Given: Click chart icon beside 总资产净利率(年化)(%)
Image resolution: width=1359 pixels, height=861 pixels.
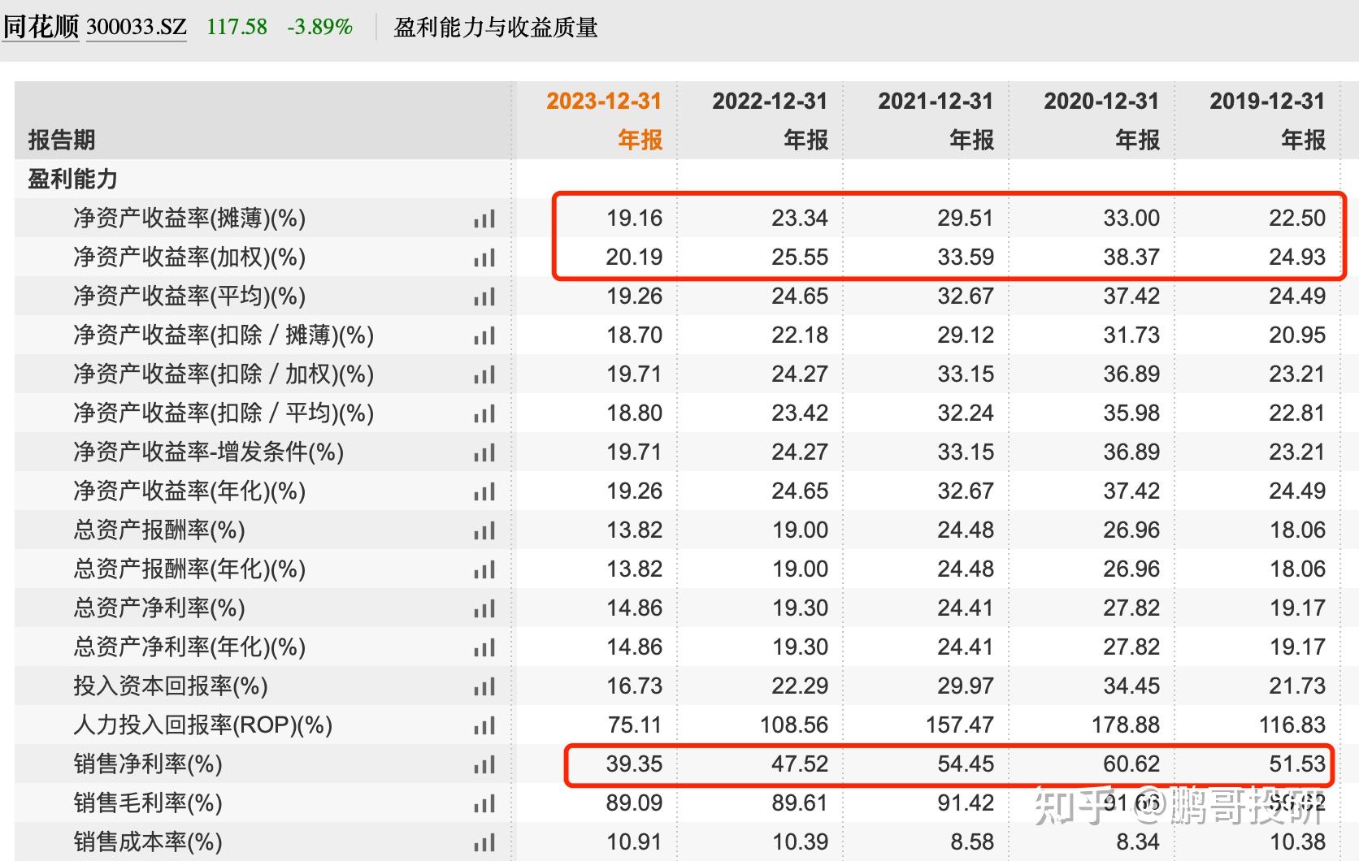Looking at the screenshot, I should [x=484, y=647].
